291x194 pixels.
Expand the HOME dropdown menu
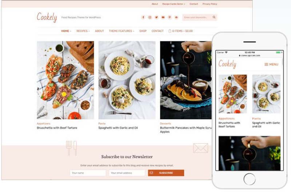[66, 31]
